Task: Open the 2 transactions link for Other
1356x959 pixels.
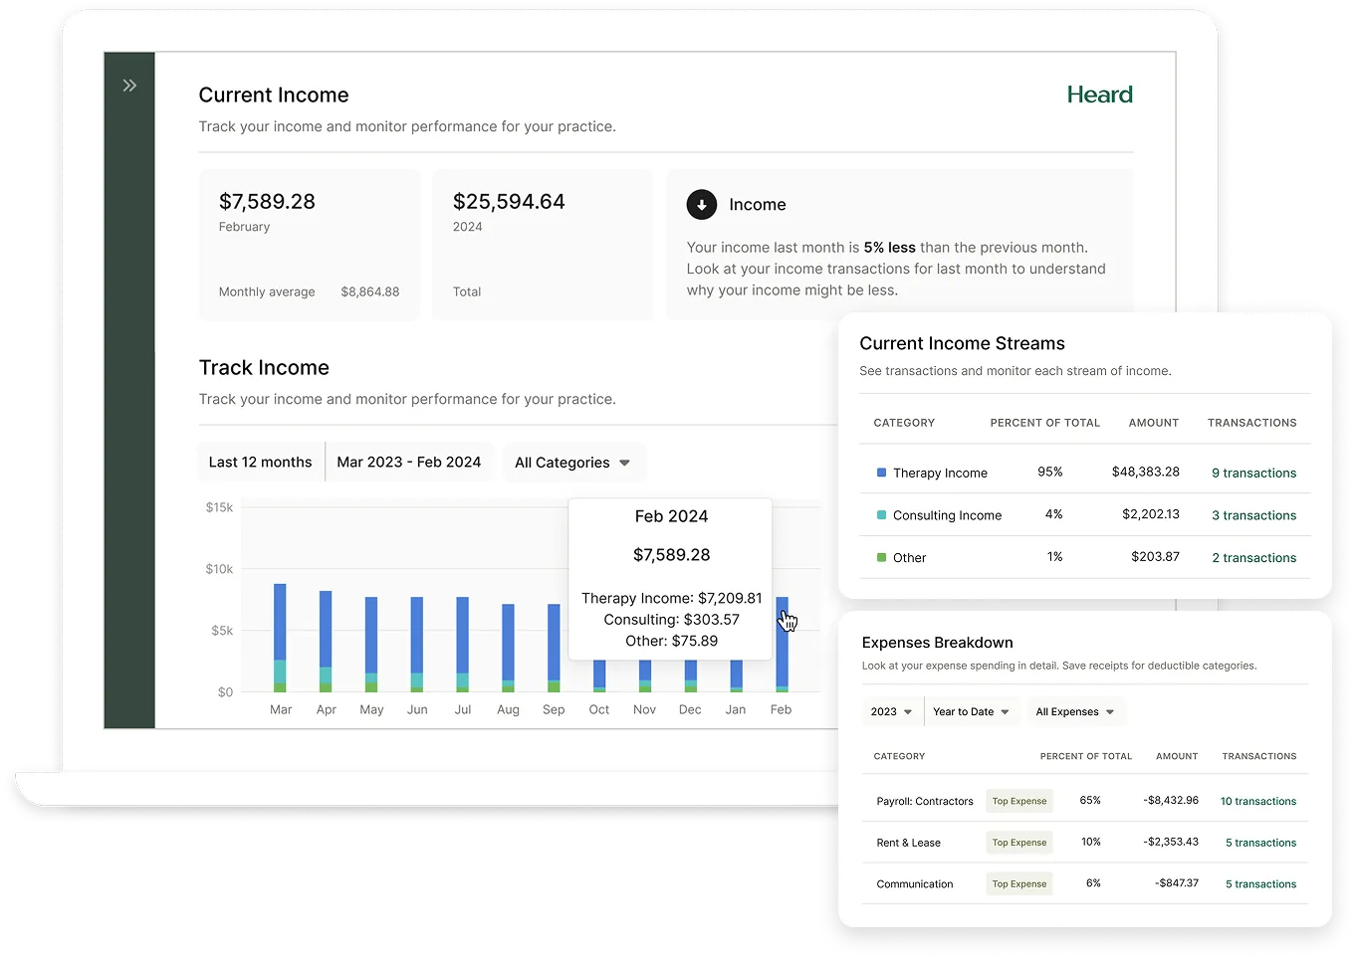Action: click(1253, 558)
